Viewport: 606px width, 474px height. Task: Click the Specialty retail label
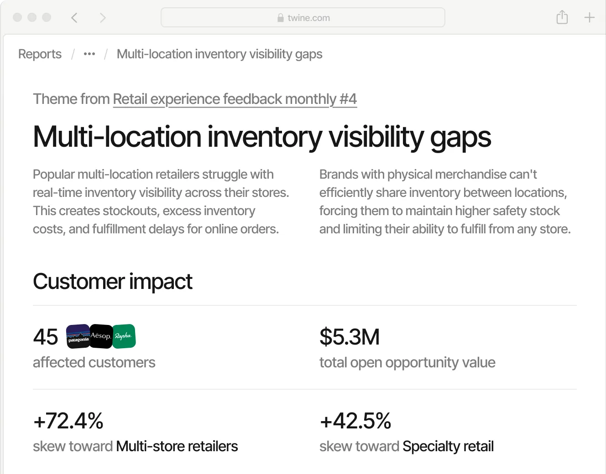[x=448, y=446]
